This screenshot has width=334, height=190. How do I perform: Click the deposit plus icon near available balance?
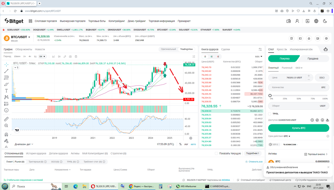point(312,120)
